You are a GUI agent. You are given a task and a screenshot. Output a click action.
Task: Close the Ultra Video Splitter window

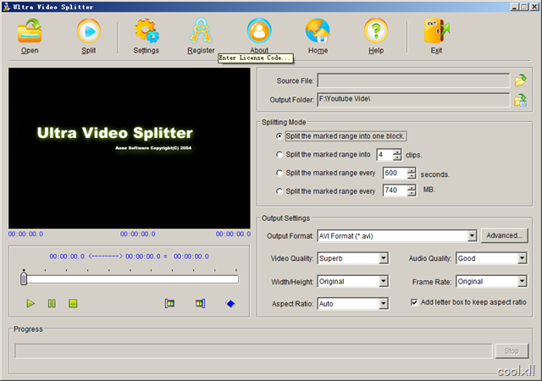pos(534,7)
